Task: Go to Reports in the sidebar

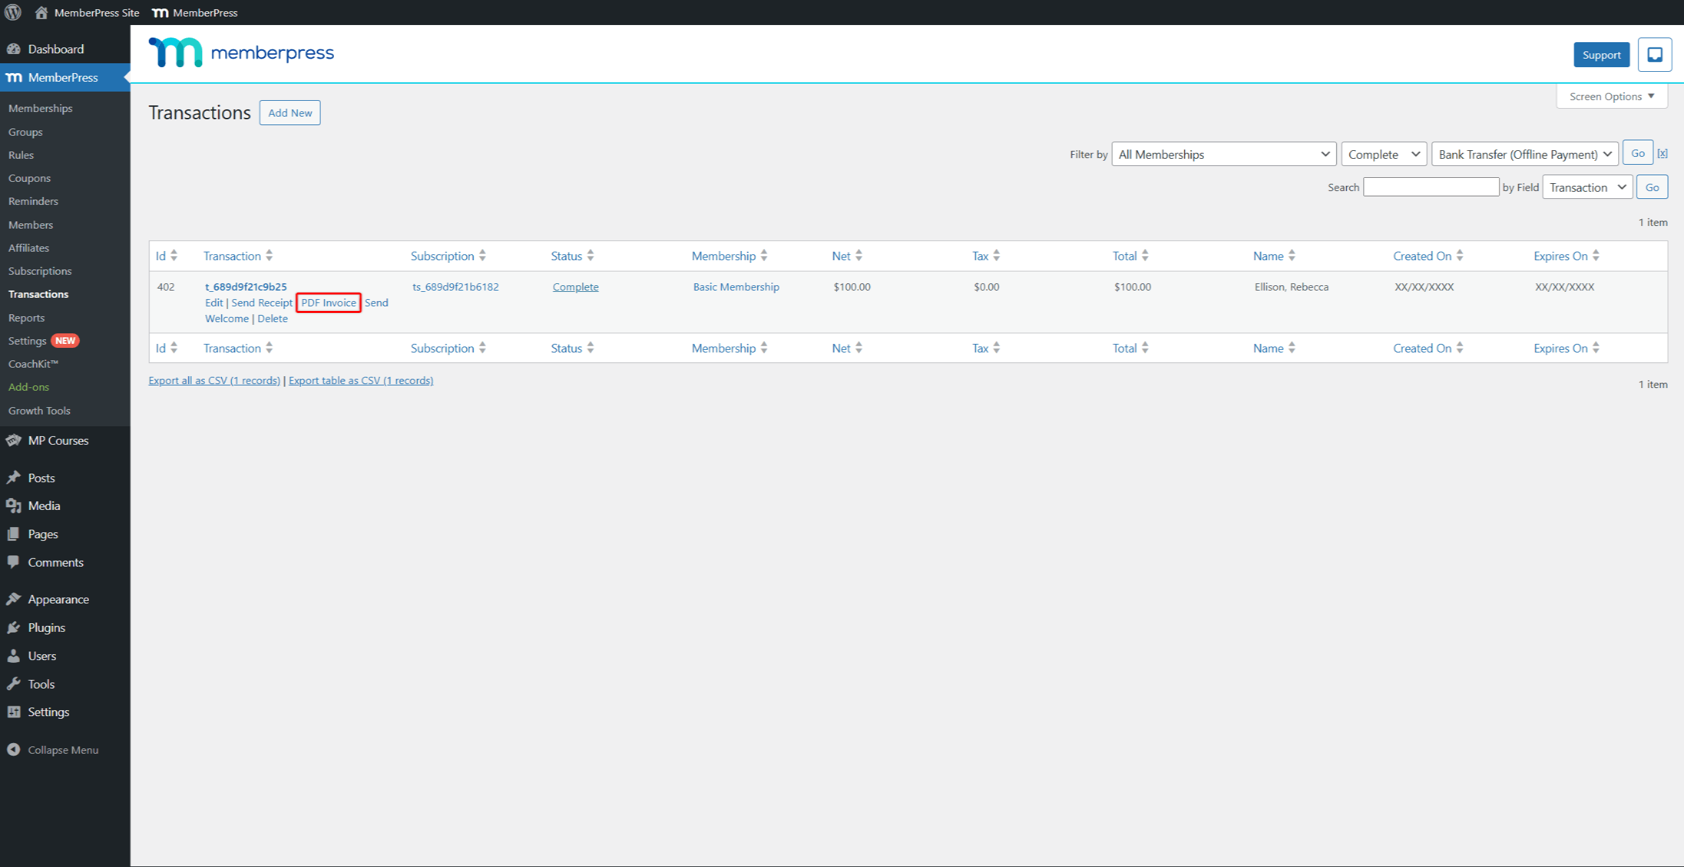Action: tap(26, 318)
